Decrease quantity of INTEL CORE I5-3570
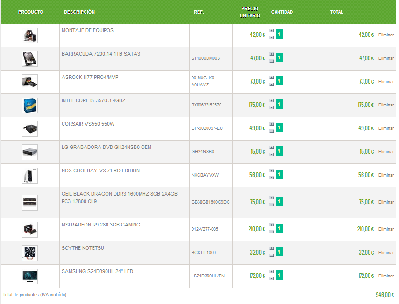This screenshot has height=304, width=399. pos(271,108)
